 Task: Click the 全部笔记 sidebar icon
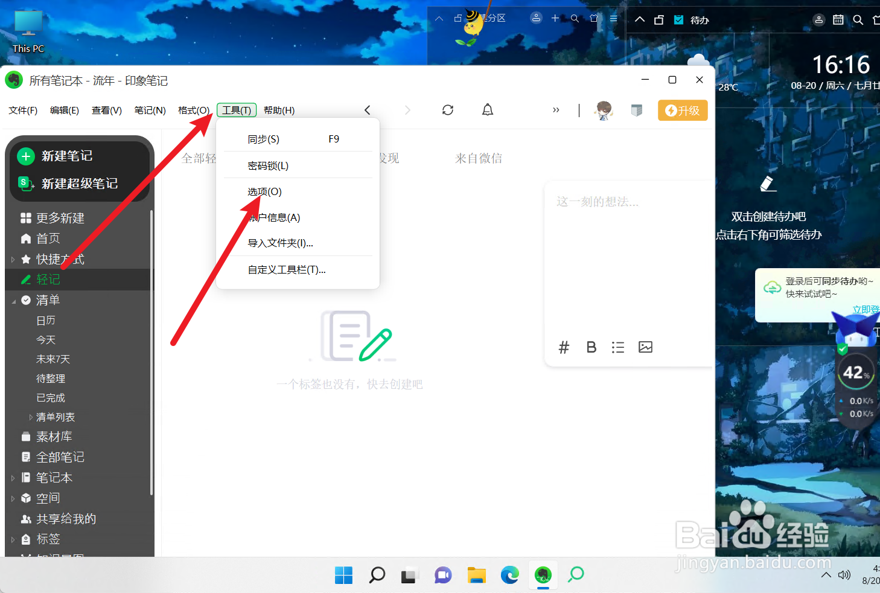(x=26, y=457)
